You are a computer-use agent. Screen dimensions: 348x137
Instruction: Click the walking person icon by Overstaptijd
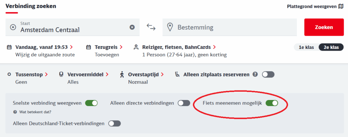(122, 74)
